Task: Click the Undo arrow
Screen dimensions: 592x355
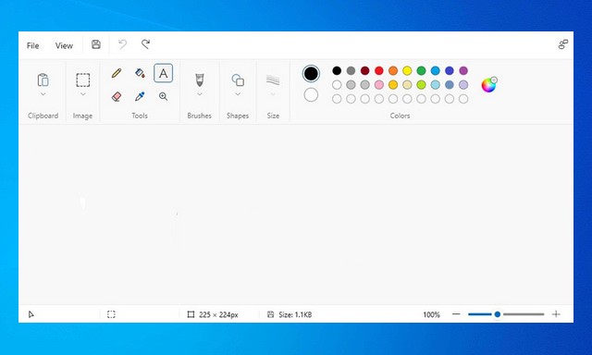Action: (x=122, y=44)
